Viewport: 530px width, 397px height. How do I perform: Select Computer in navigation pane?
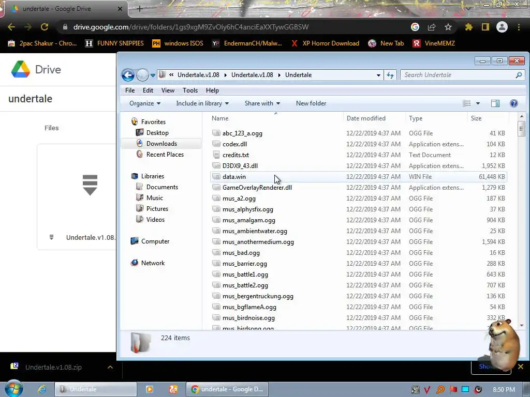pyautogui.click(x=155, y=241)
